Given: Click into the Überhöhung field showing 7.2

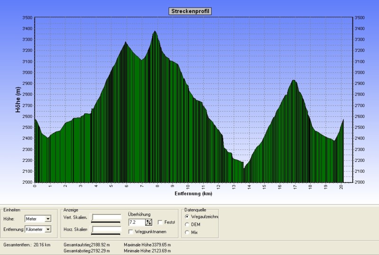Looking at the screenshot, I should coord(136,222).
